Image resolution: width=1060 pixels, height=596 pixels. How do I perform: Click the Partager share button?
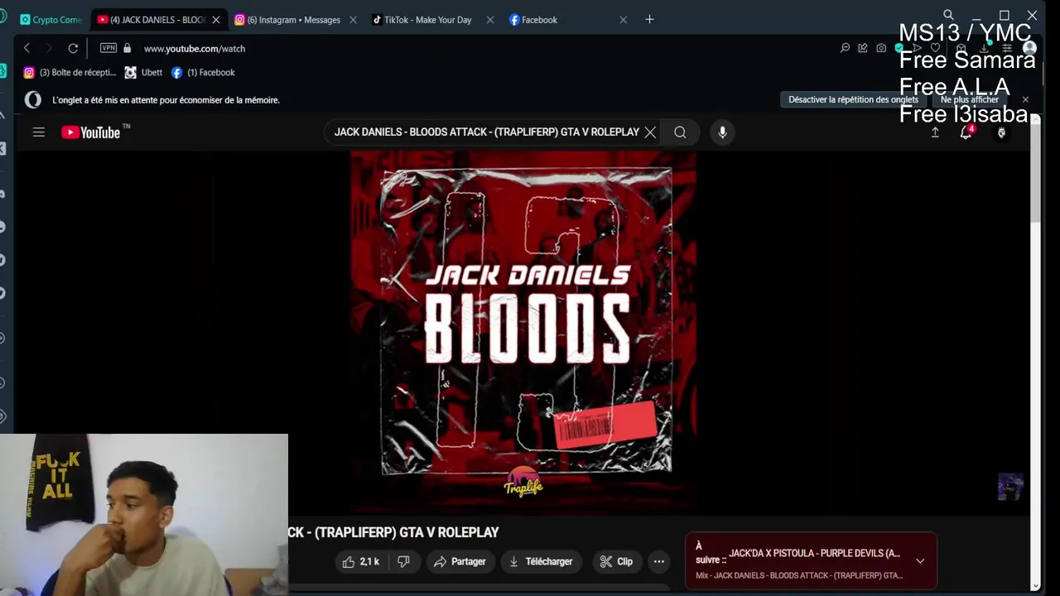pos(460,561)
